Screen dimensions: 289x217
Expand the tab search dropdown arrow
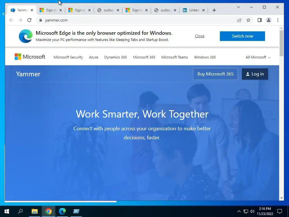[238, 7]
